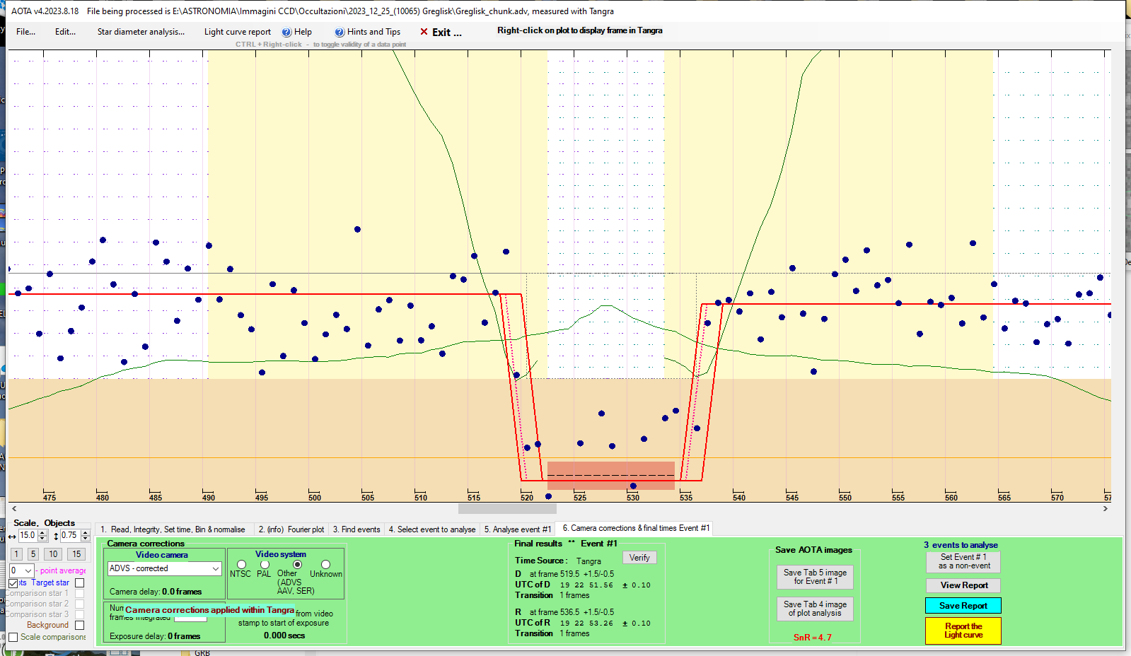Set scale preset 5
The width and height of the screenshot is (1131, 656).
[x=33, y=554]
